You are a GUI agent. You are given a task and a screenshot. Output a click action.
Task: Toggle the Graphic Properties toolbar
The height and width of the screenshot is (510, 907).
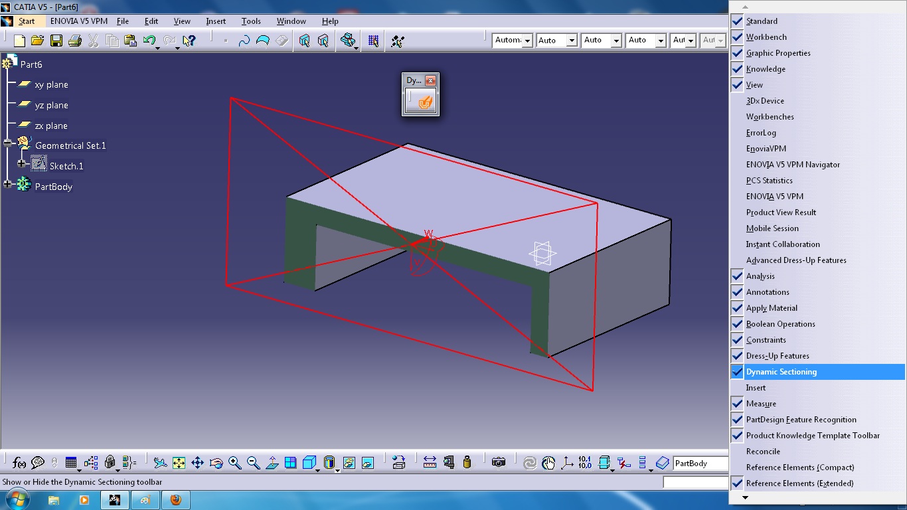pyautogui.click(x=817, y=53)
